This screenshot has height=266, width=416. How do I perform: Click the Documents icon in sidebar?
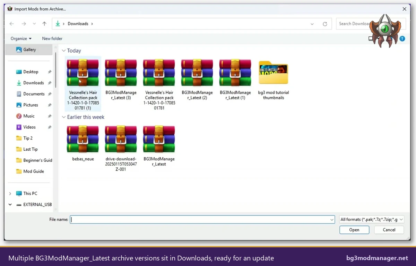(19, 94)
